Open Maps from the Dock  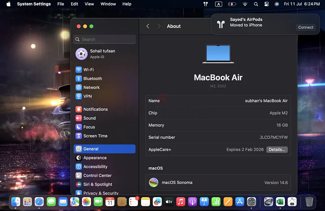[75, 202]
